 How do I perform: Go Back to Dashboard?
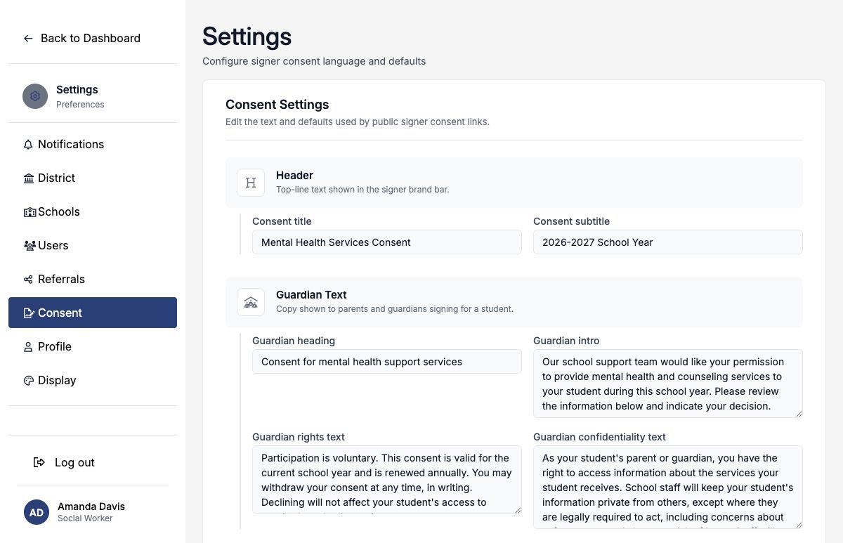pos(82,39)
